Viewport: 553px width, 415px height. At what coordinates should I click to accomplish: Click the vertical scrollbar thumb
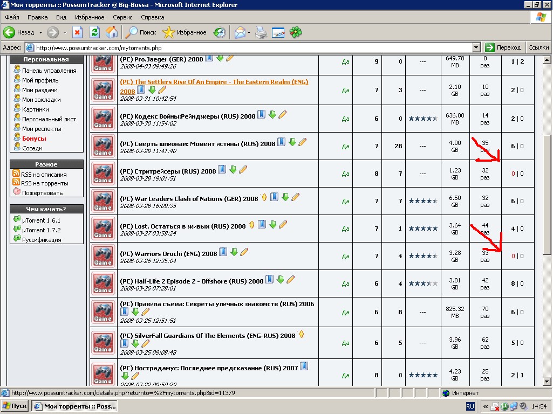tap(547, 195)
